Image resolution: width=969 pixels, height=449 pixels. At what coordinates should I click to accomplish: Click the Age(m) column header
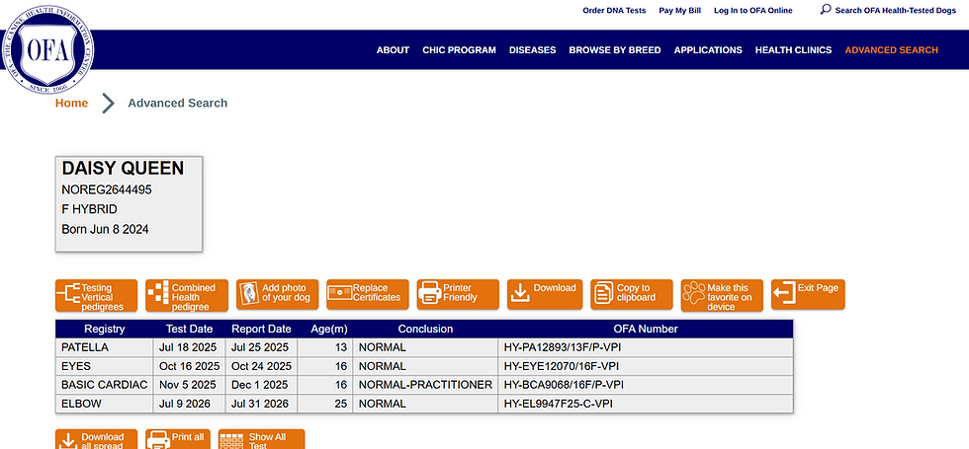tap(325, 329)
